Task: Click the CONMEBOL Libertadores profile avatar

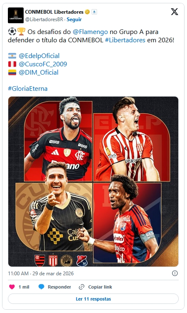Action: pyautogui.click(x=16, y=15)
